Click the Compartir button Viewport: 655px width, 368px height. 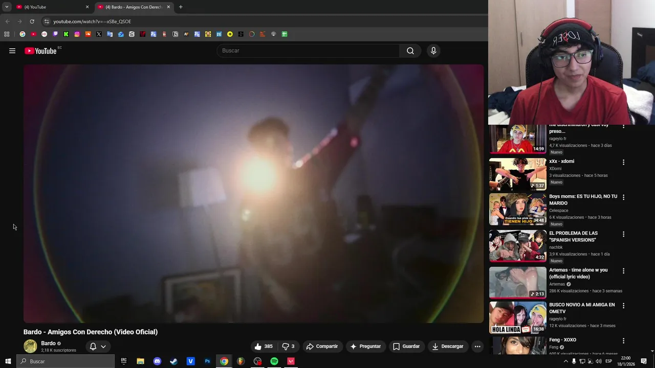pyautogui.click(x=322, y=346)
